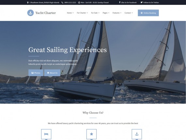186x140 pixels.
Task: Click the About Us button
Action: 52,73
